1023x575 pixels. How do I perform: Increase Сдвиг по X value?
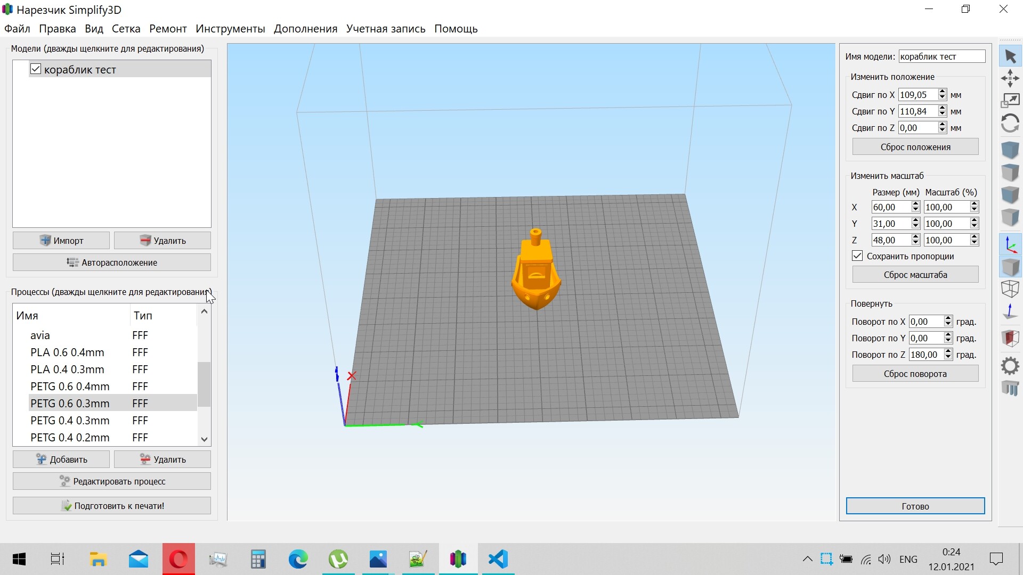[x=943, y=92]
